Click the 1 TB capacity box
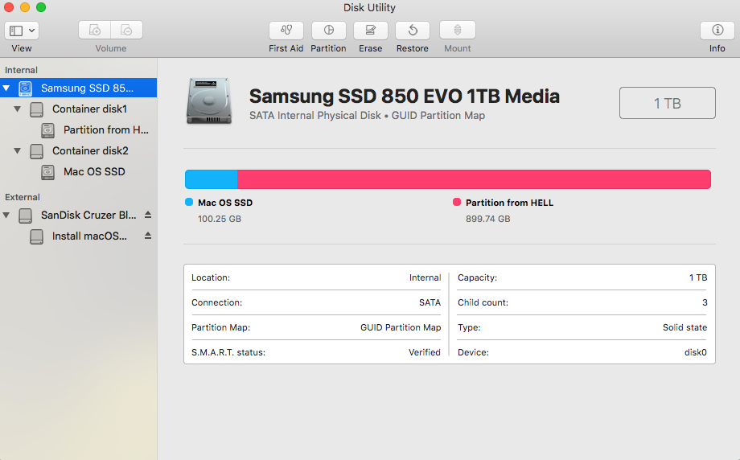 click(x=668, y=103)
